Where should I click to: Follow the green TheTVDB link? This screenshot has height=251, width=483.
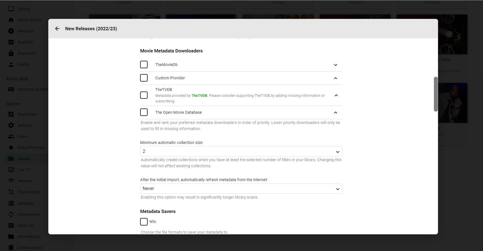tap(199, 96)
